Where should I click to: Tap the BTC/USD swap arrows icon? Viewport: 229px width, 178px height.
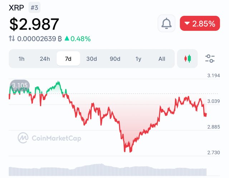click(x=12, y=38)
